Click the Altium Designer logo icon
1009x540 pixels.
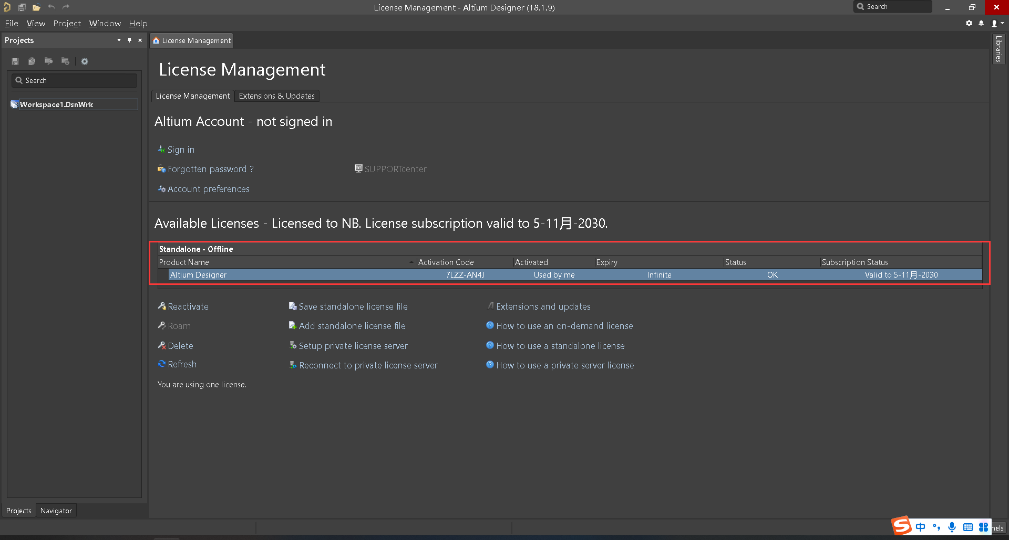pos(7,7)
